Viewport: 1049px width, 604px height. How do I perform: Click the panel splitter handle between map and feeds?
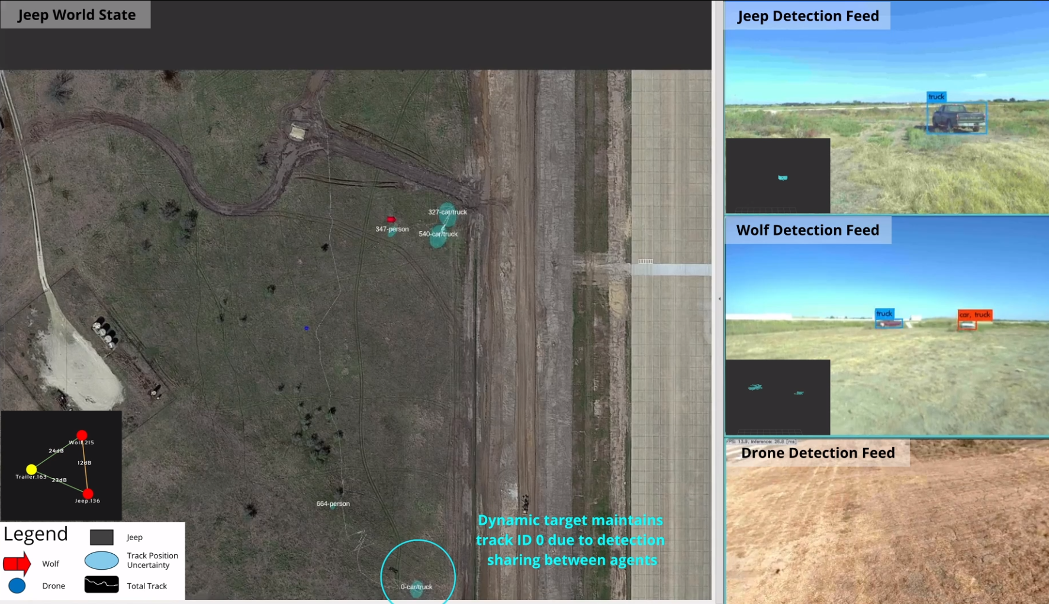[719, 299]
